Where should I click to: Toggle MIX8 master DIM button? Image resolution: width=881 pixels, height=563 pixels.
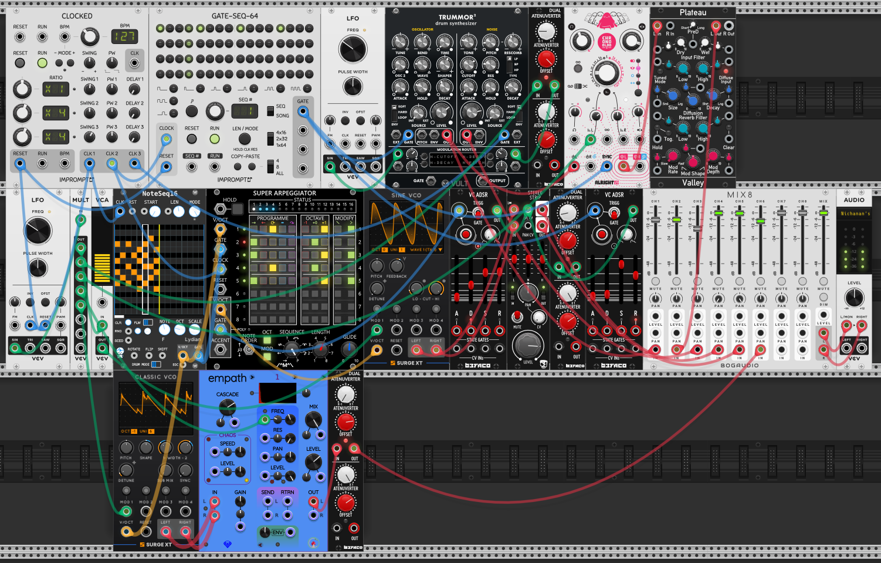coord(824,297)
